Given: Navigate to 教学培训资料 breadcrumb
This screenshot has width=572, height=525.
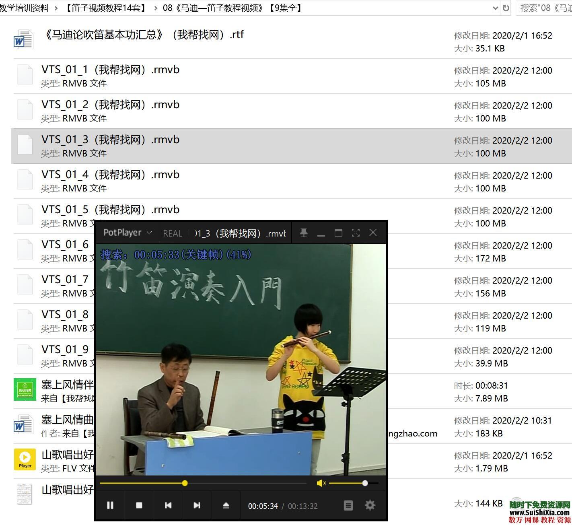Looking at the screenshot, I should [x=24, y=8].
